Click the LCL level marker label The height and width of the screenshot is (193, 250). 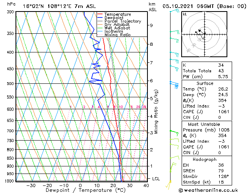(x=156, y=179)
